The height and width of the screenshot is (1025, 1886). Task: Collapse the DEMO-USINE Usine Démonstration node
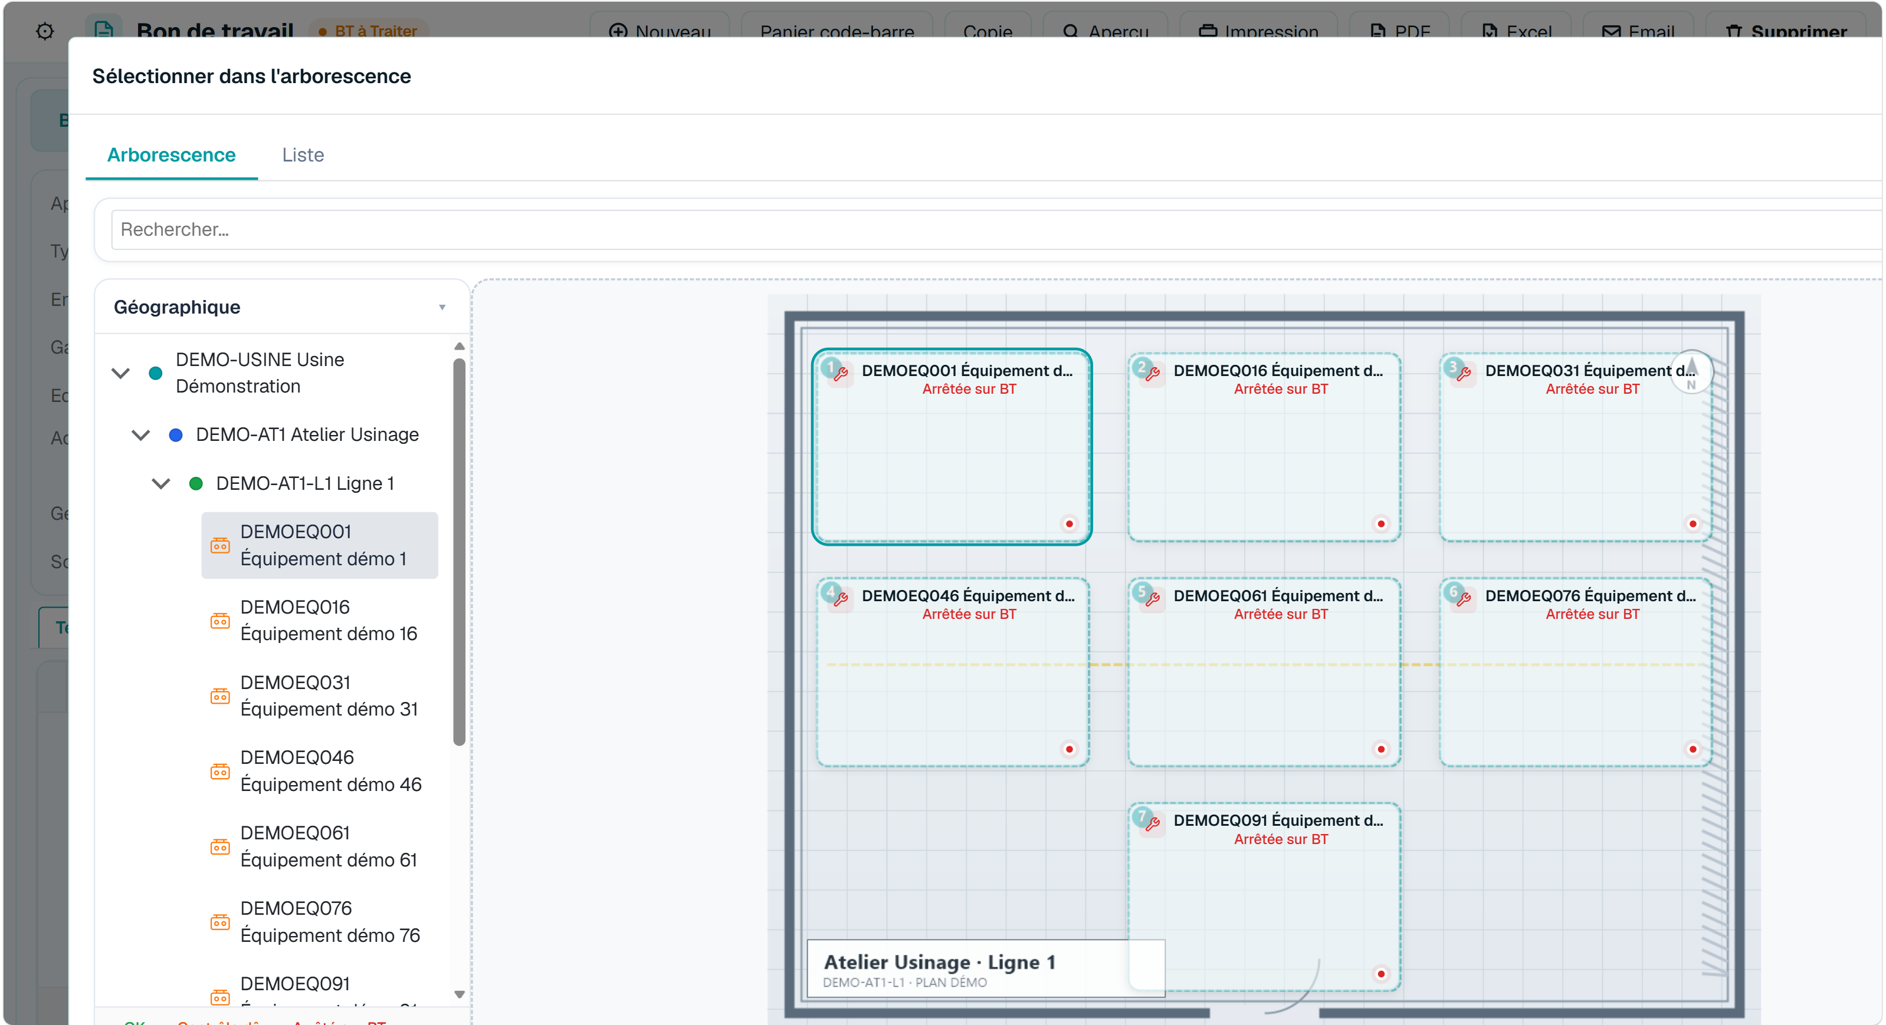coord(120,373)
